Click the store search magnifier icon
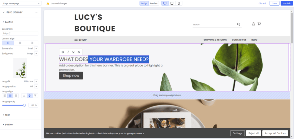 pos(239,24)
